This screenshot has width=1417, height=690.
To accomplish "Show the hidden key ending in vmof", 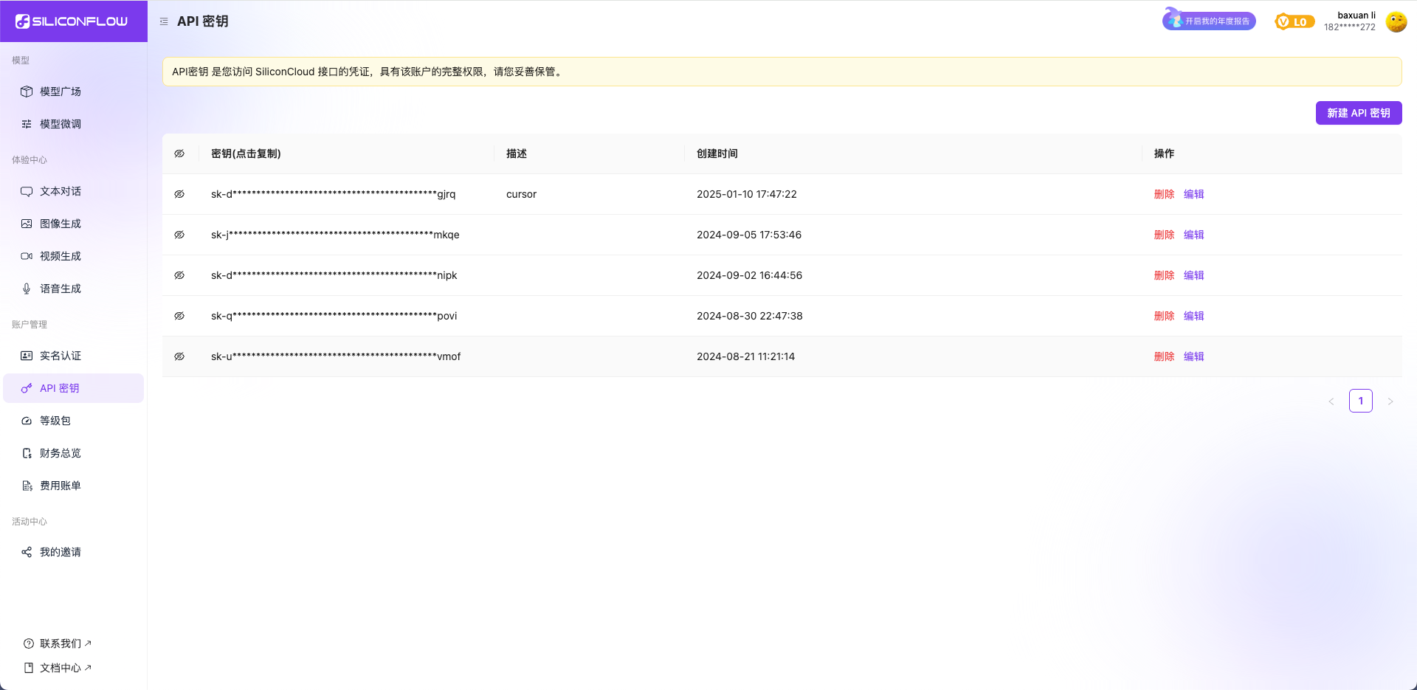I will (x=179, y=356).
